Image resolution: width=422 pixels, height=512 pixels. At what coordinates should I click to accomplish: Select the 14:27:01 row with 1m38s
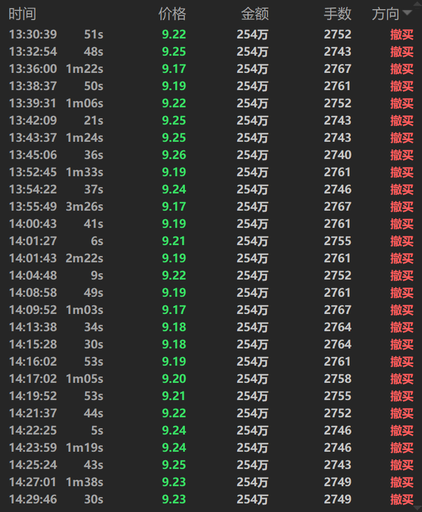(211, 482)
